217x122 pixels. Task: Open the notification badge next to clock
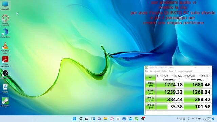(x=213, y=119)
